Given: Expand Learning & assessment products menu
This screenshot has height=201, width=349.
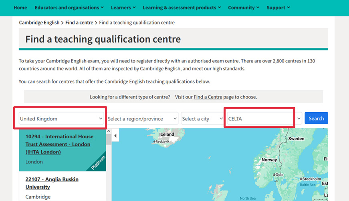Looking at the screenshot, I should (x=182, y=8).
